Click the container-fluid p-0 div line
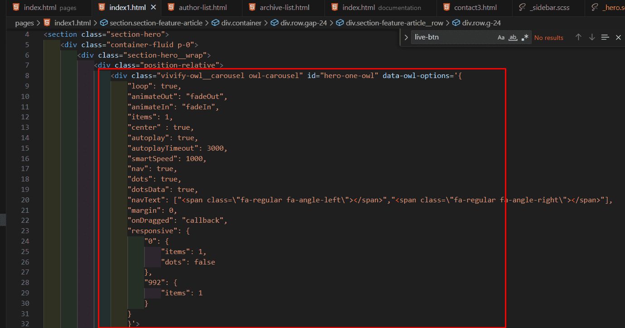The image size is (625, 328). tap(129, 45)
